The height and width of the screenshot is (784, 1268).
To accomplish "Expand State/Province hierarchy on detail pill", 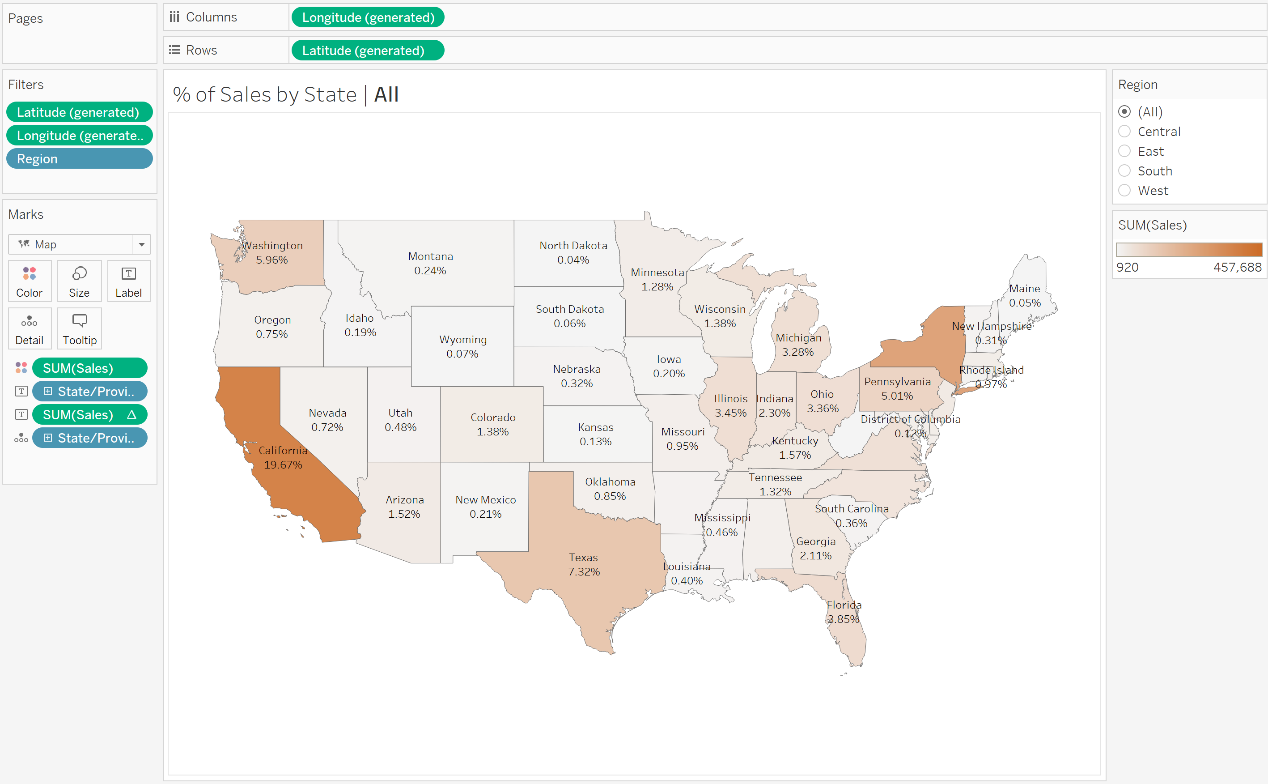I will pyautogui.click(x=48, y=438).
